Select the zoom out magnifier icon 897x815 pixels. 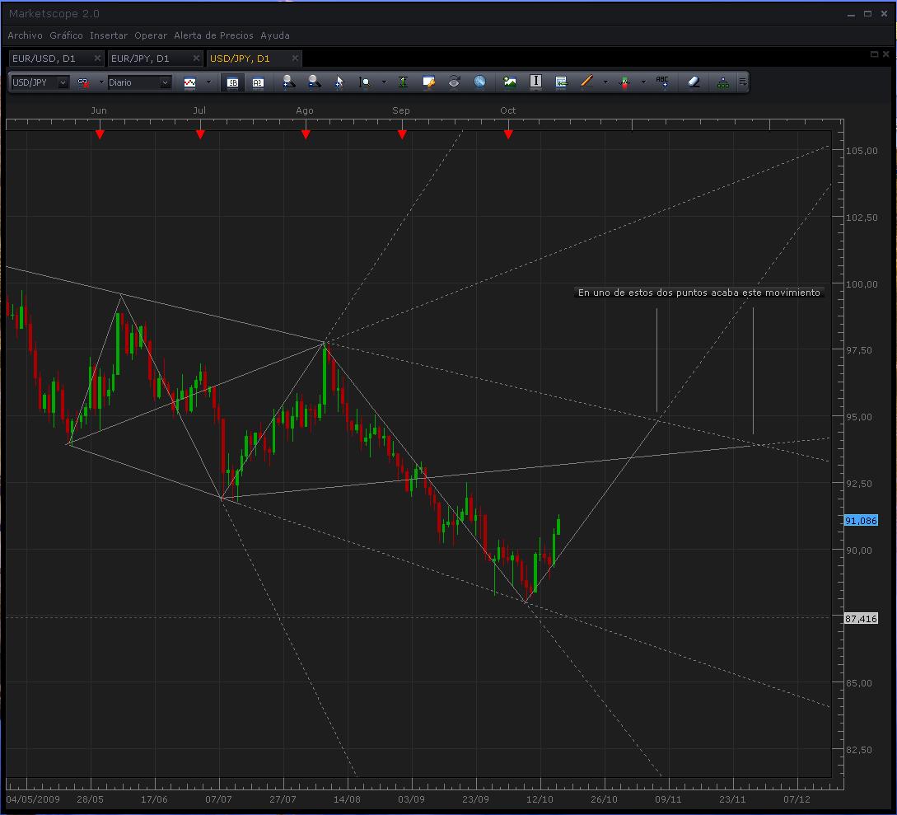314,82
